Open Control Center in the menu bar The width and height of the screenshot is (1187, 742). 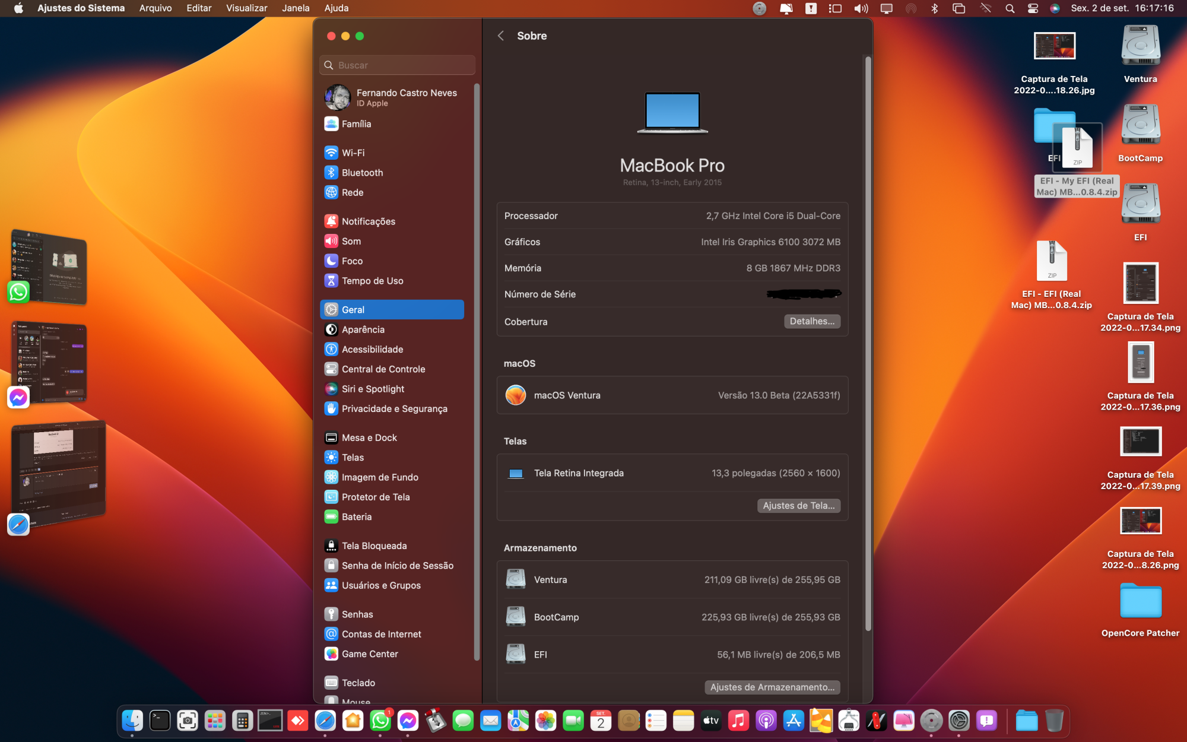(x=1033, y=8)
